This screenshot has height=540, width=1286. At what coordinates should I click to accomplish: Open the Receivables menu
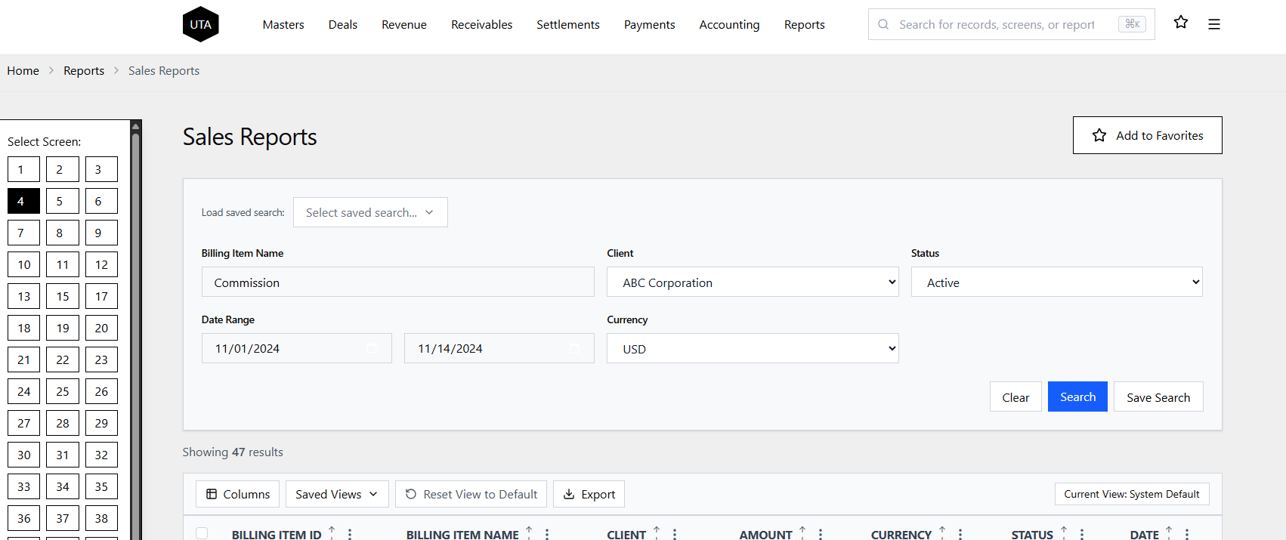[x=481, y=24]
